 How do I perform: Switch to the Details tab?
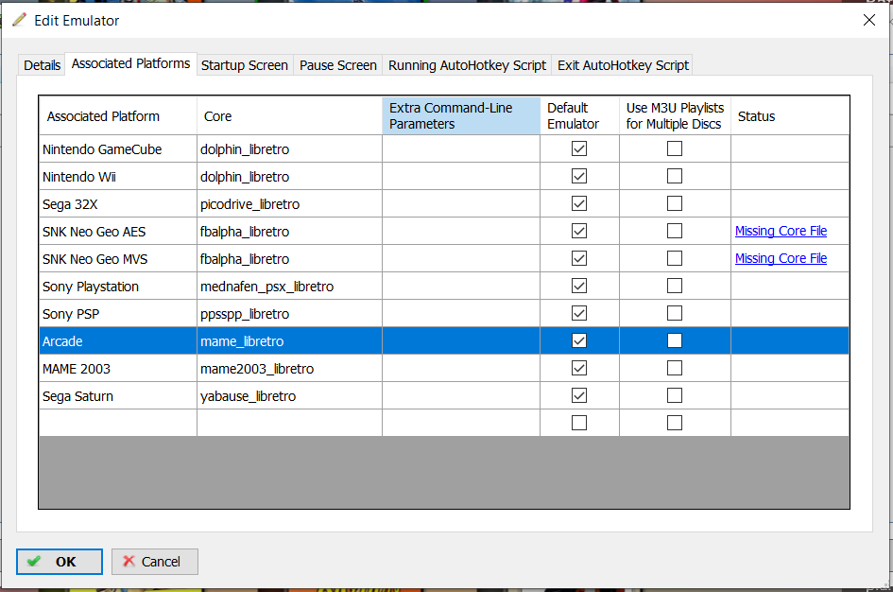coord(43,65)
